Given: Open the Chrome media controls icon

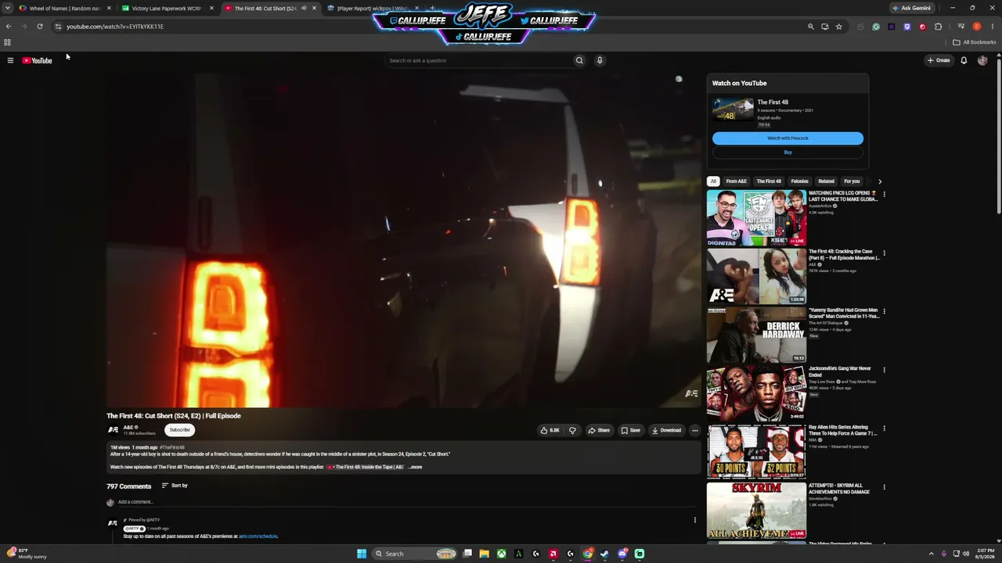Looking at the screenshot, I should [x=961, y=27].
